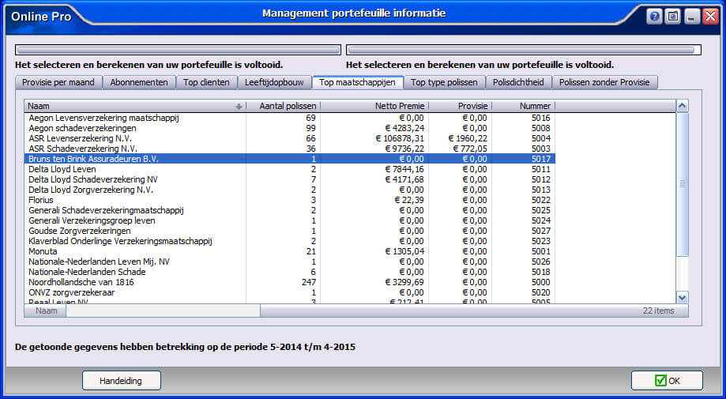Viewport: 726px width, 399px height.
Task: Select the Top maatschappijen tab
Action: pyautogui.click(x=357, y=82)
